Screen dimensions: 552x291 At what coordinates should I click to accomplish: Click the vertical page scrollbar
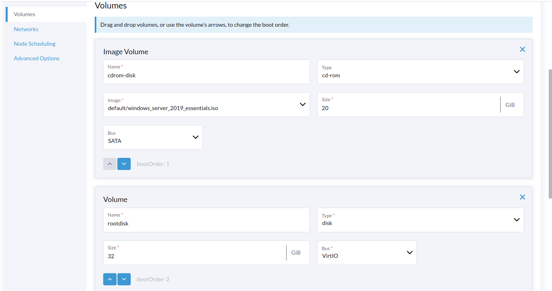coord(550,134)
